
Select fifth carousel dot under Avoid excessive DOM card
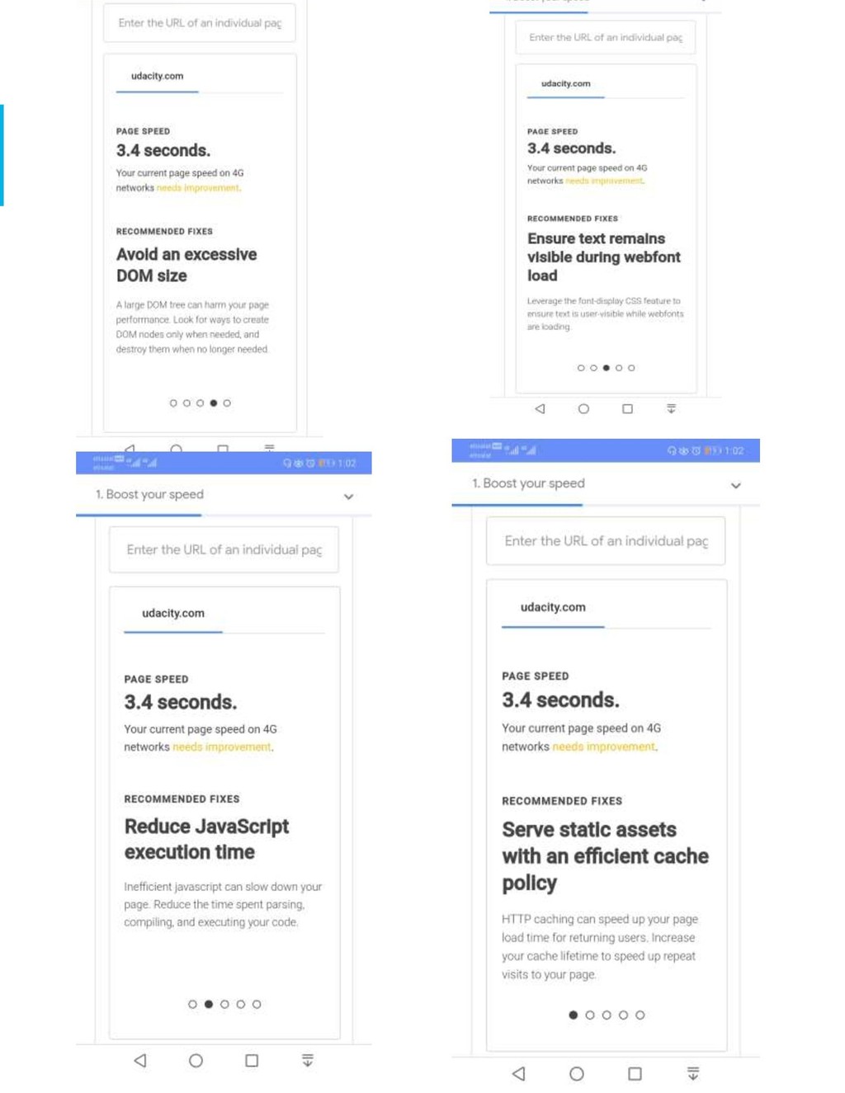[x=227, y=403]
